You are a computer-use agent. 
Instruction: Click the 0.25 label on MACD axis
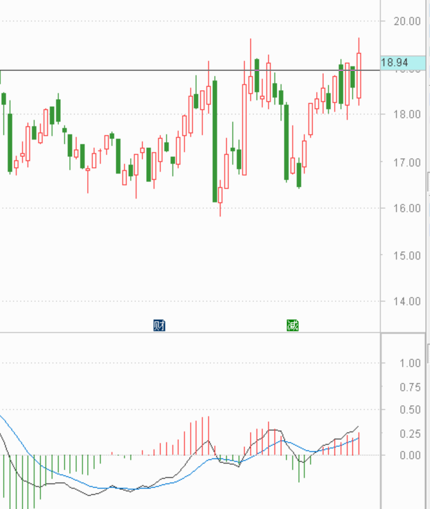point(410,434)
